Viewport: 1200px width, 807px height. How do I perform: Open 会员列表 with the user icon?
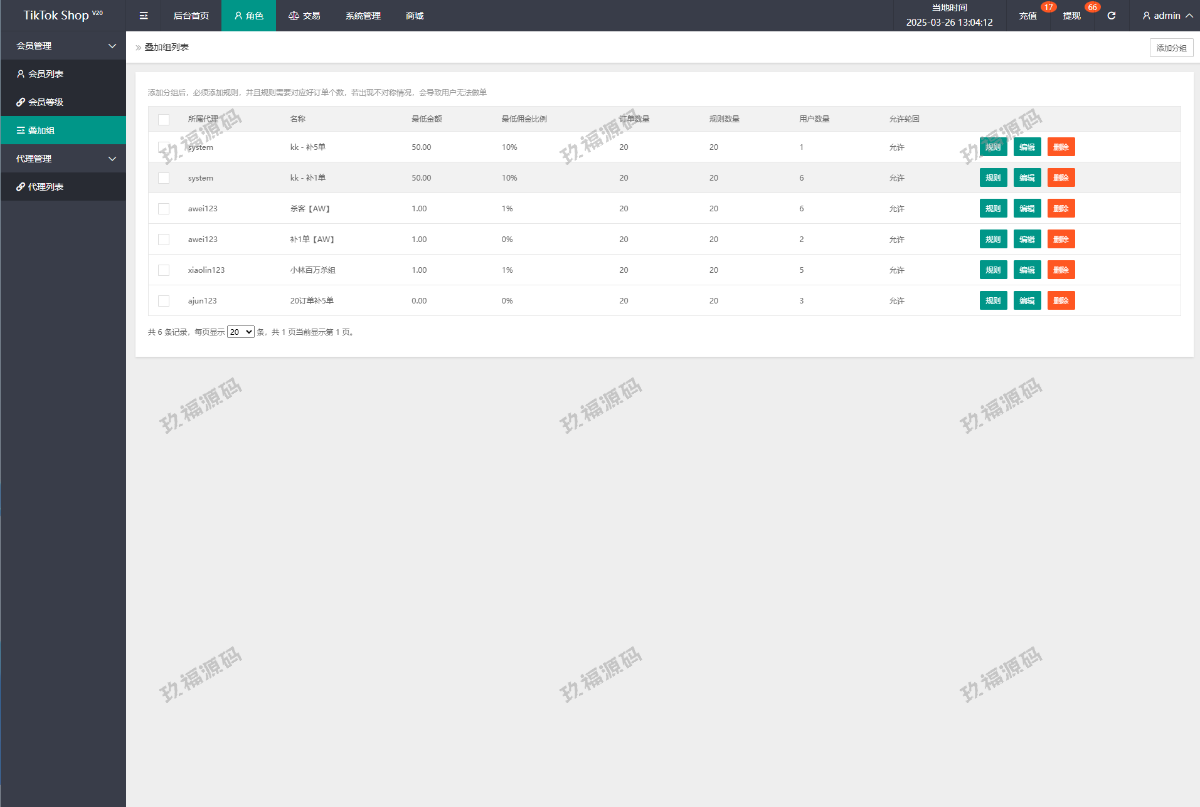coord(40,74)
